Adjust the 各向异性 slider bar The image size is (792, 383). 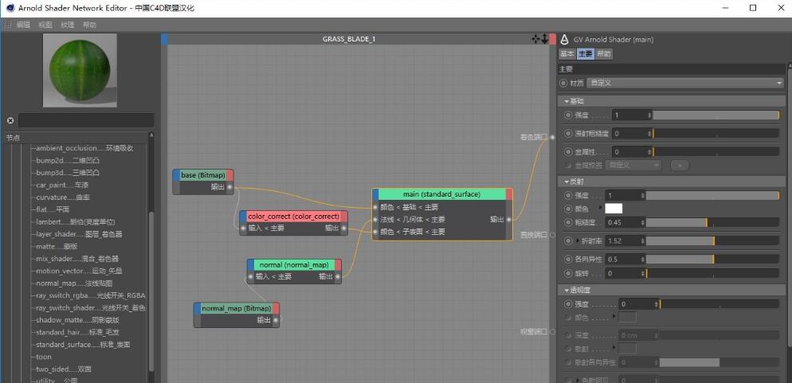point(712,260)
